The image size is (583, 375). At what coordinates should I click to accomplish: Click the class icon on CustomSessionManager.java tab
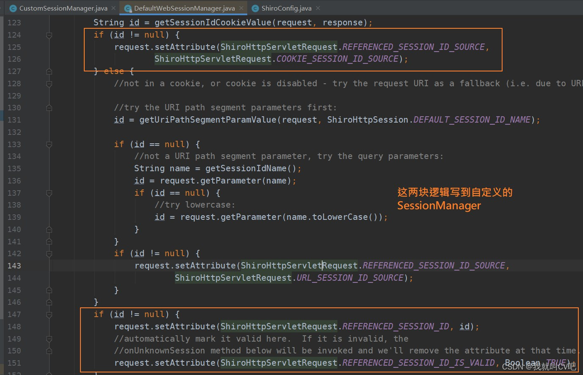[x=13, y=8]
